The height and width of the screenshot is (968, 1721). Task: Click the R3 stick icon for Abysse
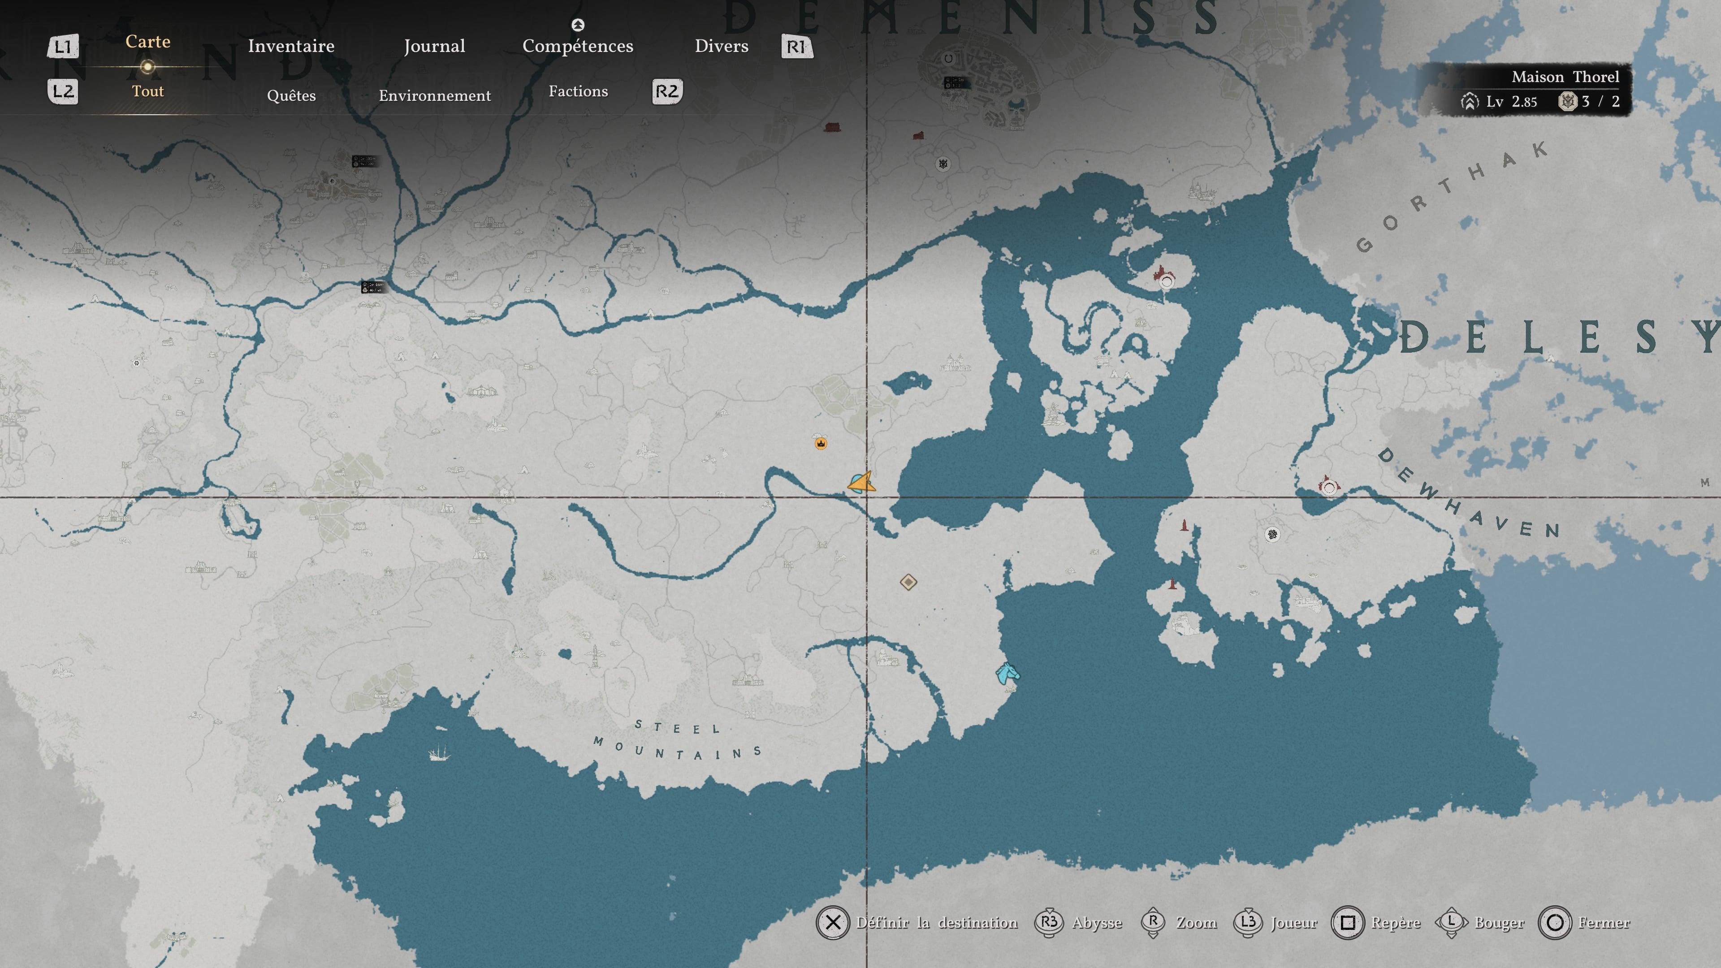pyautogui.click(x=1049, y=923)
